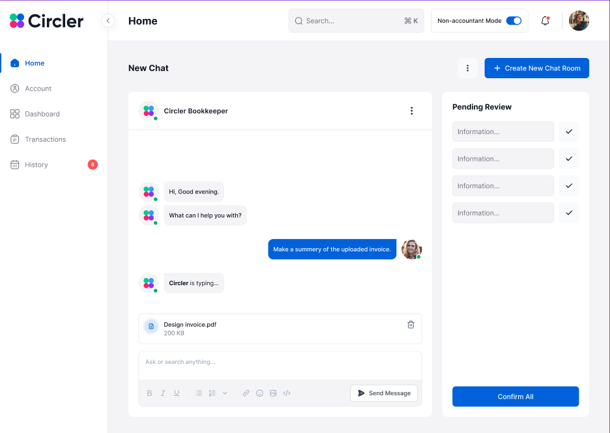This screenshot has width=610, height=433.
Task: Click the Create New Chat Room button
Action: pyautogui.click(x=536, y=68)
